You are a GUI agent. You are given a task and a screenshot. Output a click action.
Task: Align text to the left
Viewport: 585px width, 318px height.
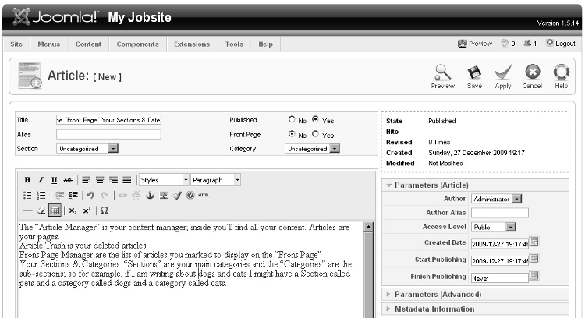(x=86, y=180)
